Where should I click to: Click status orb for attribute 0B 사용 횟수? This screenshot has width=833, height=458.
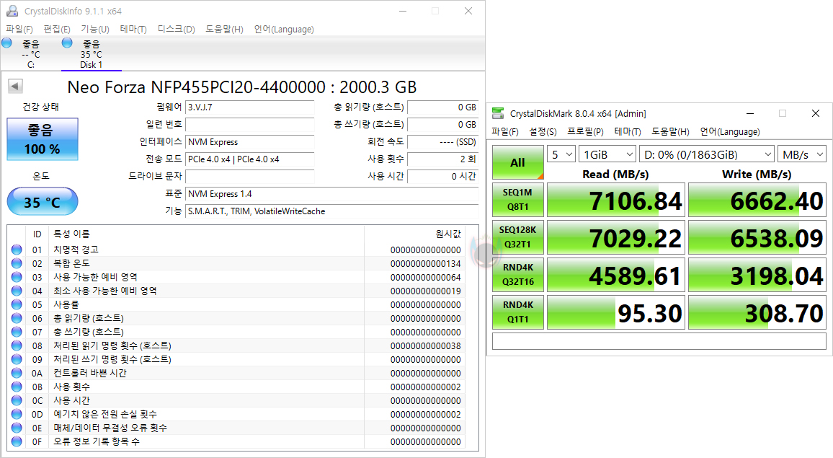tap(17, 387)
